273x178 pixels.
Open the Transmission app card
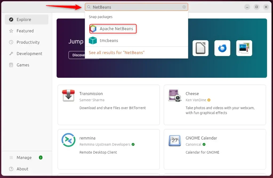pos(109,105)
